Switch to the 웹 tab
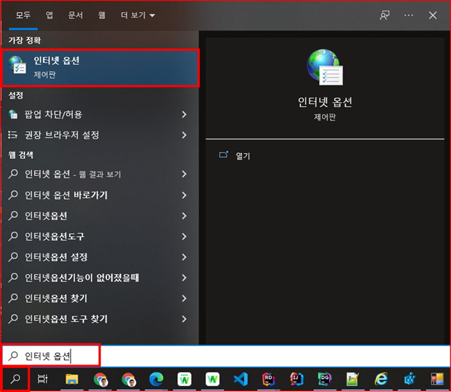Screen dimensions: 451x392 [102, 15]
